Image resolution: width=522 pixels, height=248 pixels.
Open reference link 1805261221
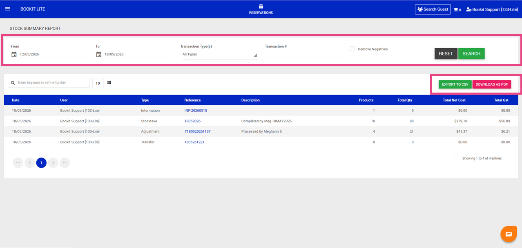click(x=194, y=142)
